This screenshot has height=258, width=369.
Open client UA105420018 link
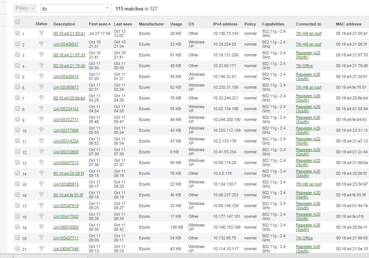coord(66,76)
